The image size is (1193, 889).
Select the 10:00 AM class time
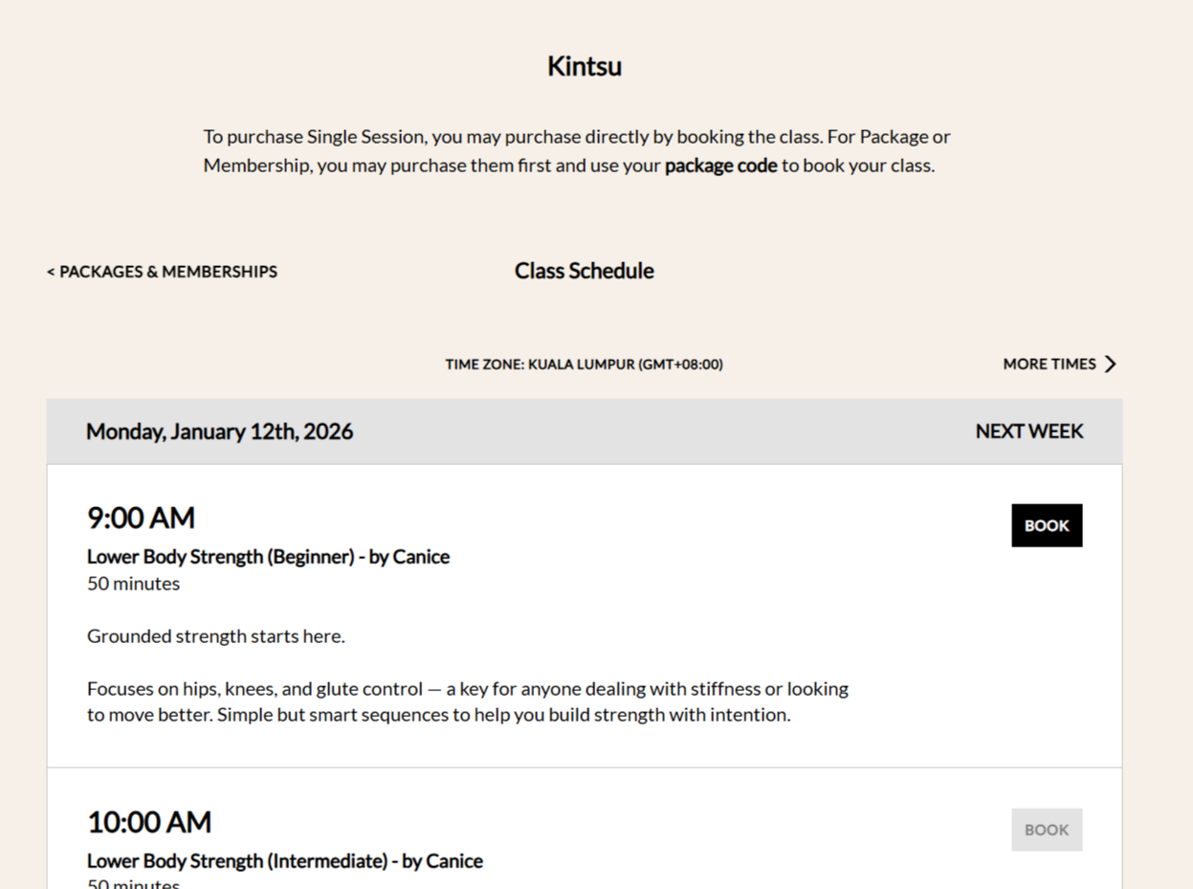click(149, 821)
